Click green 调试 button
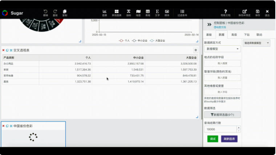Screen dimensions: 276x155 tap(213, 139)
